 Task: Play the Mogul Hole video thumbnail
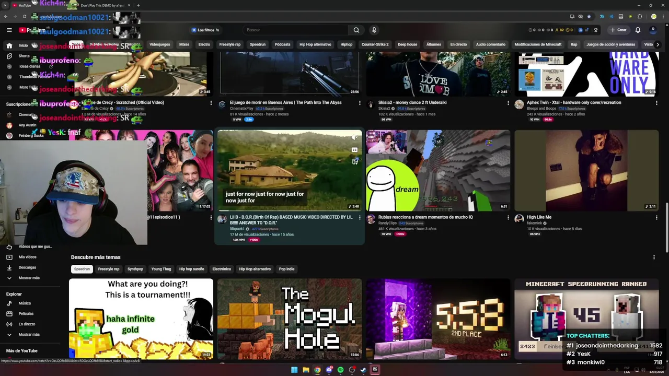pos(290,319)
